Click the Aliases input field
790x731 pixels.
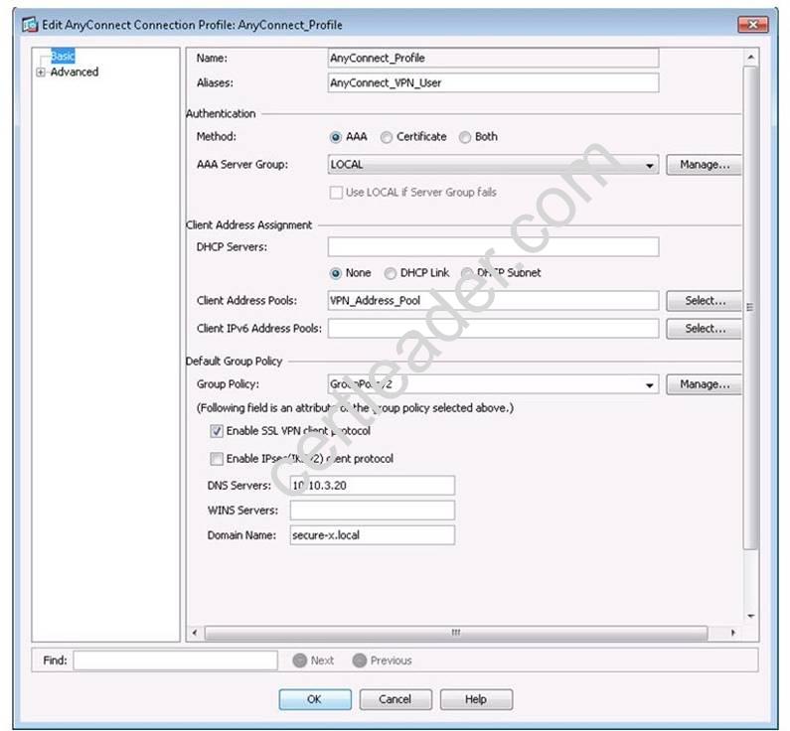(493, 83)
